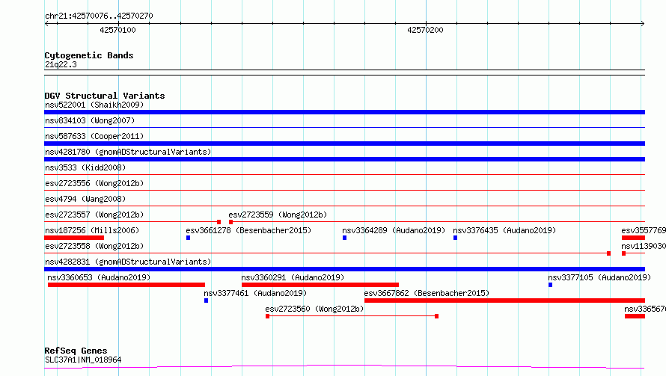Click the left arrow on the ruler
Viewport: 666px width, 376px height.
point(46,24)
